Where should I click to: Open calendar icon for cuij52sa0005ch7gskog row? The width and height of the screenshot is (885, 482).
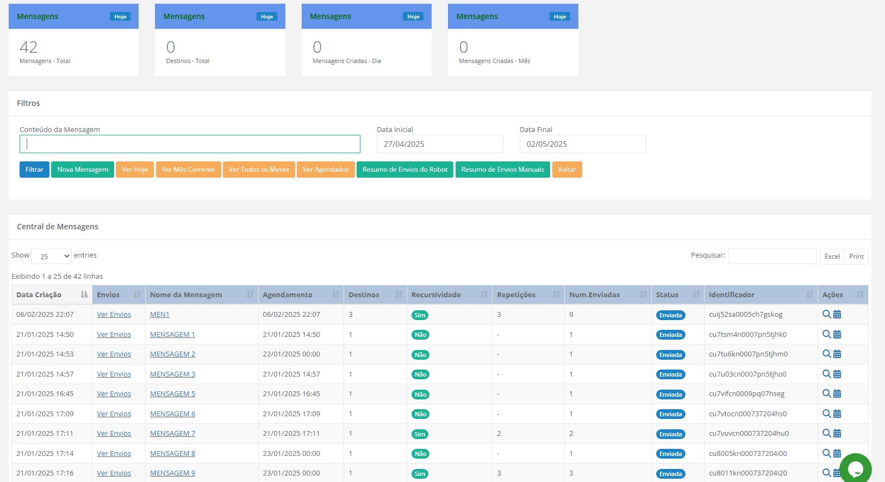pyautogui.click(x=837, y=314)
